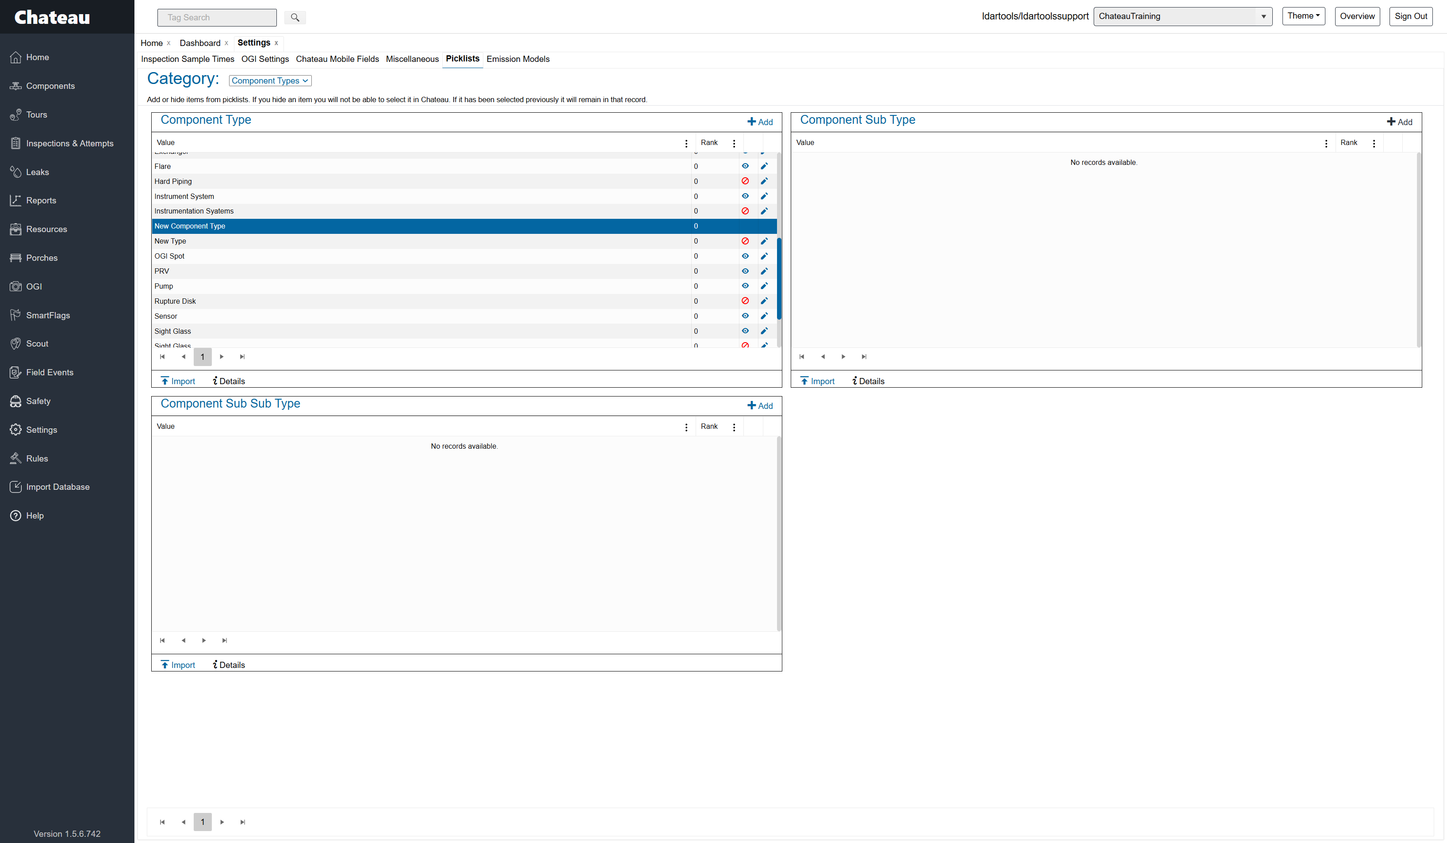
Task: Click Import under Component Sub Type
Action: pyautogui.click(x=817, y=381)
